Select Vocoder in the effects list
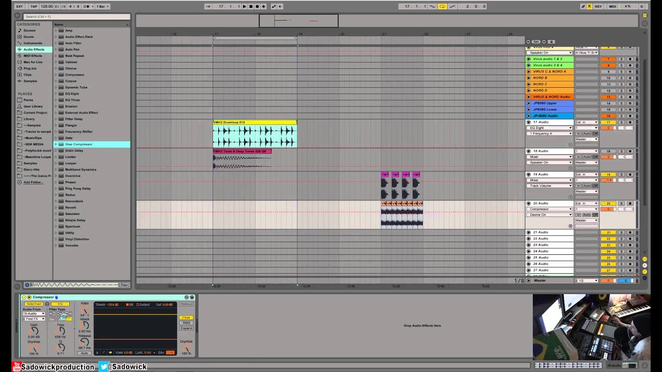Image resolution: width=662 pixels, height=372 pixels. [72, 245]
